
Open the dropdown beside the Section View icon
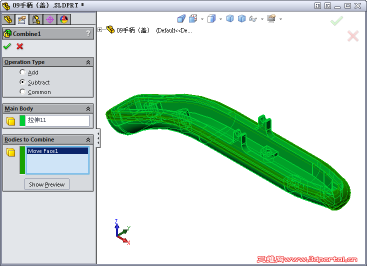click(202, 19)
